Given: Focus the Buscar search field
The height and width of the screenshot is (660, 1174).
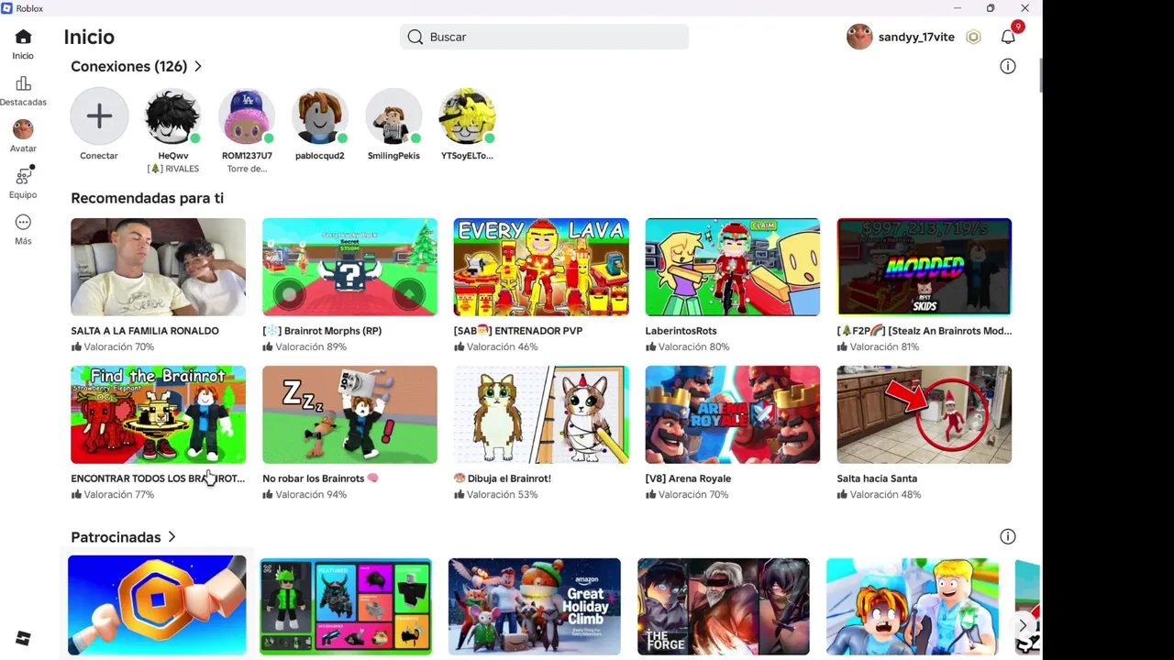Looking at the screenshot, I should click(544, 37).
